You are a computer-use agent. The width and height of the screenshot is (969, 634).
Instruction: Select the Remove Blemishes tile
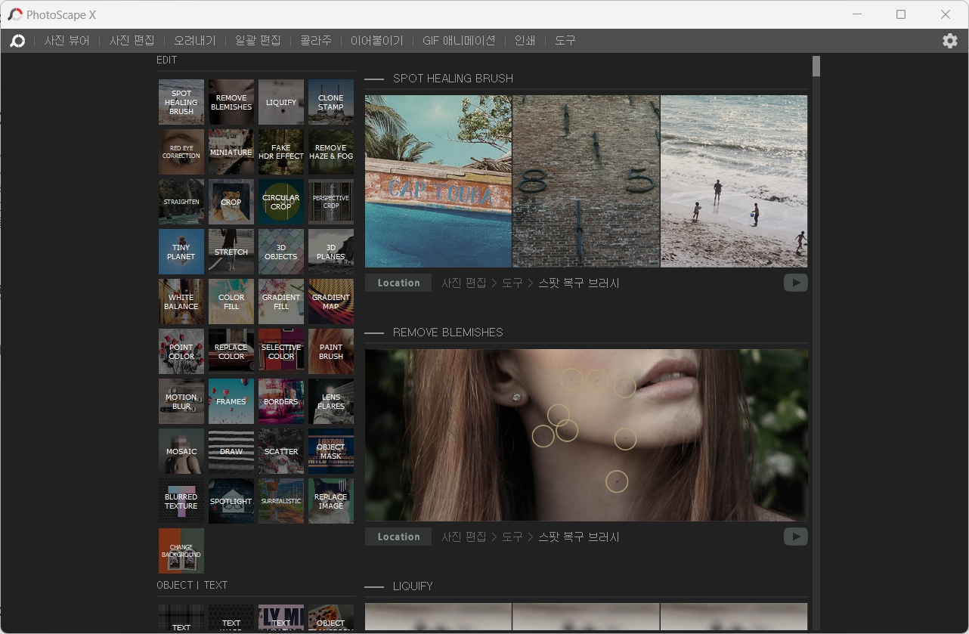click(231, 102)
